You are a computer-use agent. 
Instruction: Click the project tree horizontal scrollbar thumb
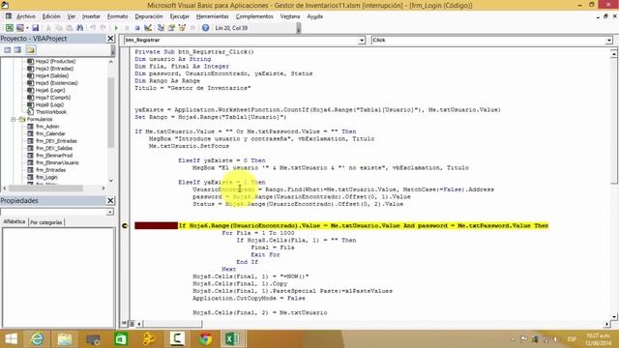[x=45, y=188]
